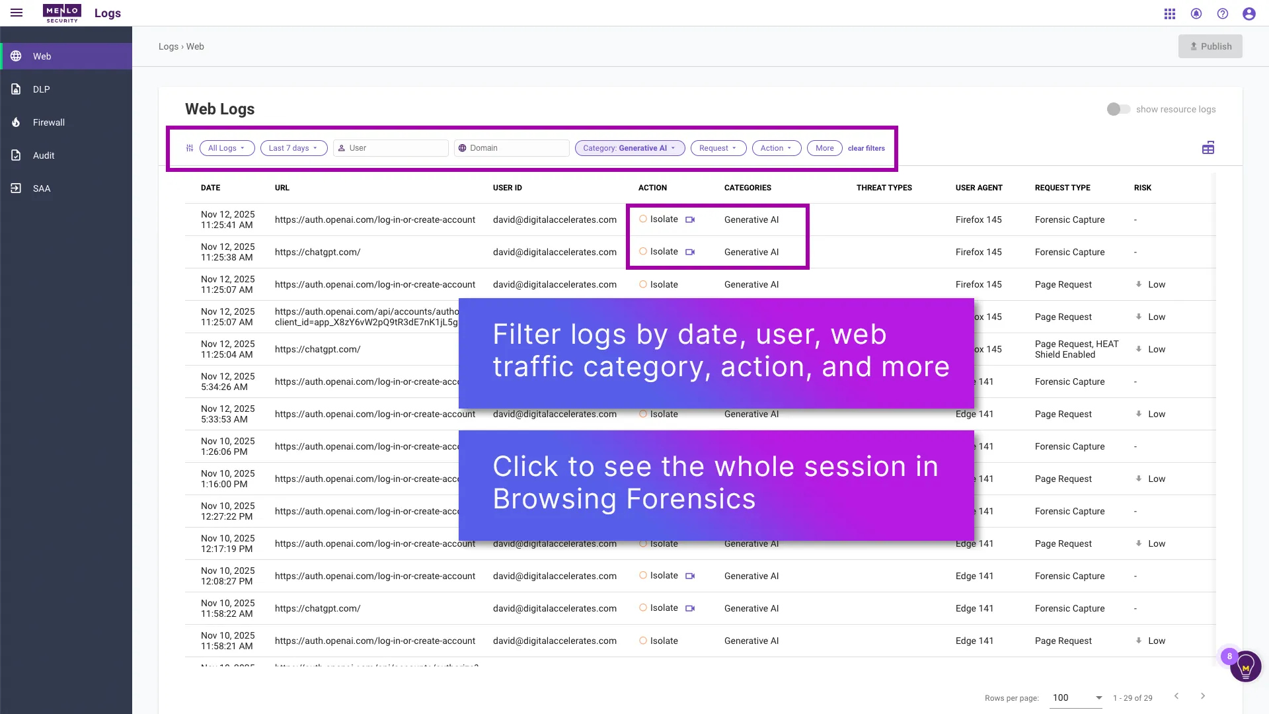Open the help icon in the top bar

click(x=1223, y=13)
